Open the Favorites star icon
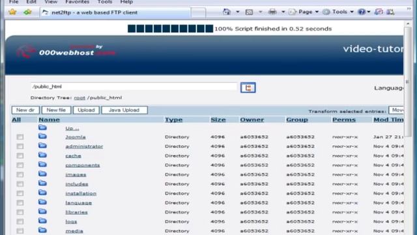The image size is (417, 235). pos(12,12)
